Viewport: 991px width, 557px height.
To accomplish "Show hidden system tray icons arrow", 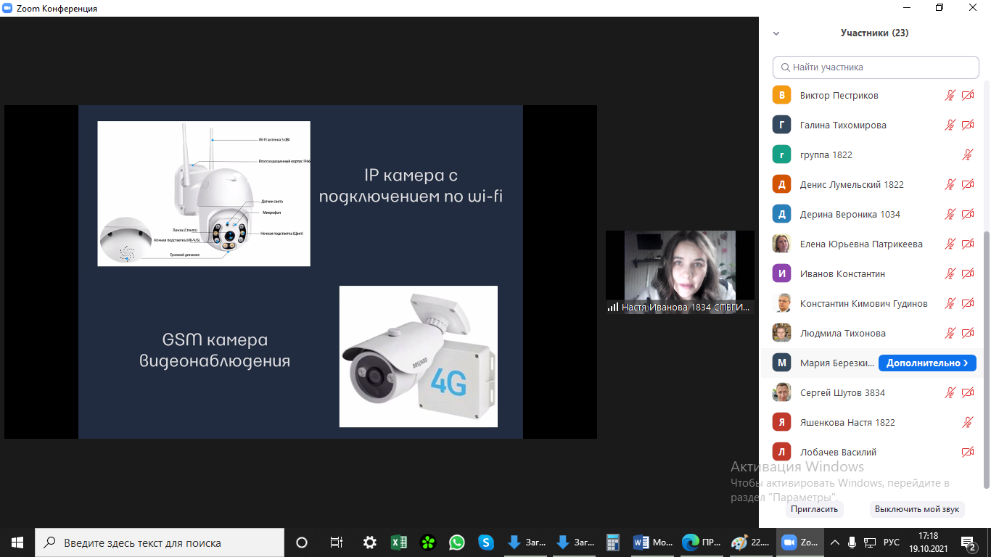I will [834, 542].
